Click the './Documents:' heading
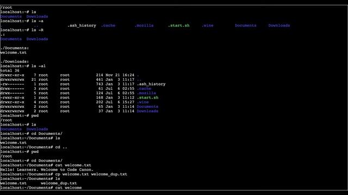 (x=15, y=48)
